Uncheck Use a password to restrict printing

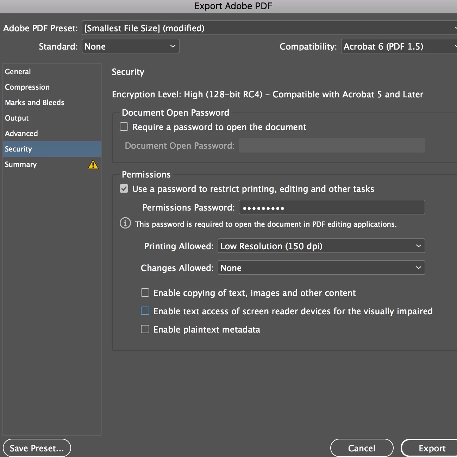coord(124,188)
